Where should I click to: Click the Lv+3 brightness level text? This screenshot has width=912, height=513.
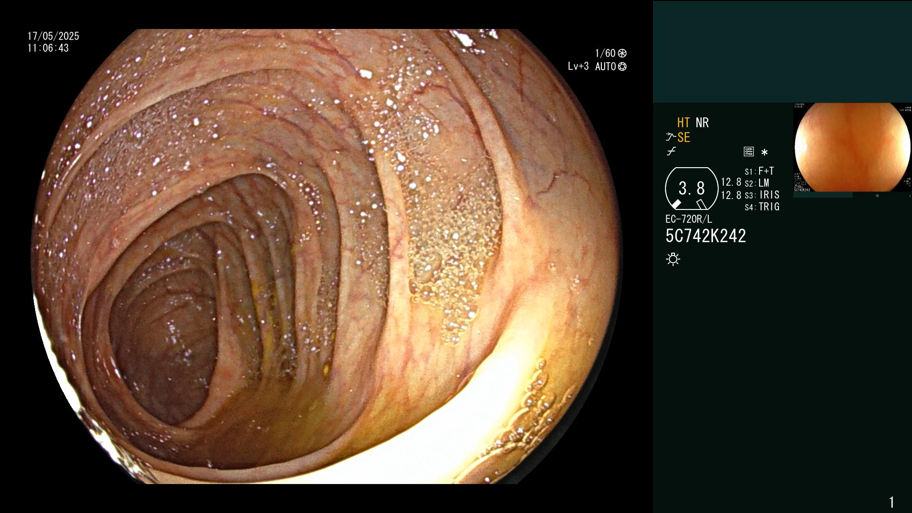578,66
